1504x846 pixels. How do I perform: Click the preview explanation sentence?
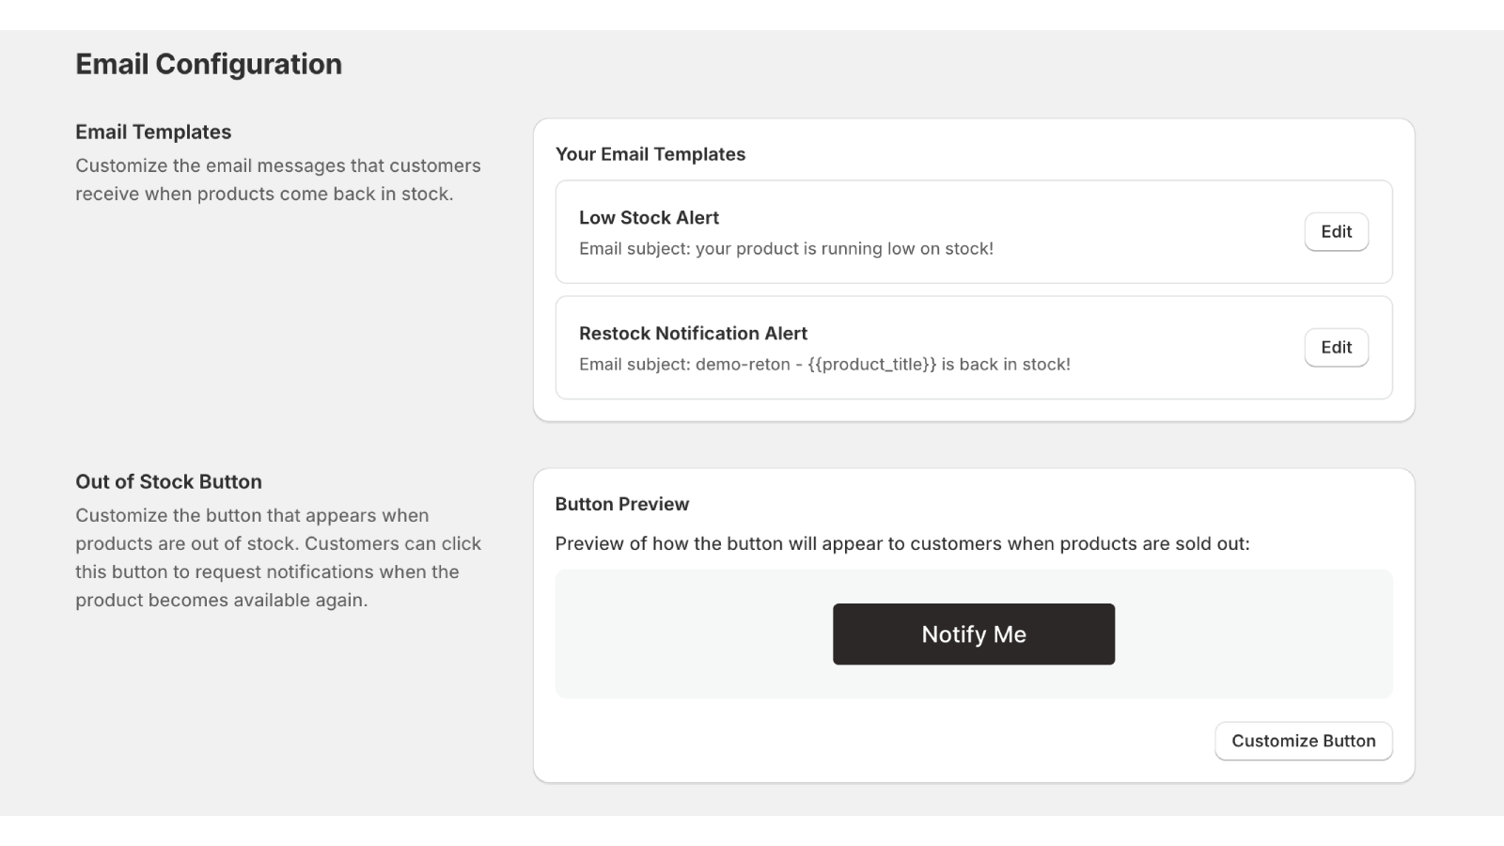pos(901,543)
